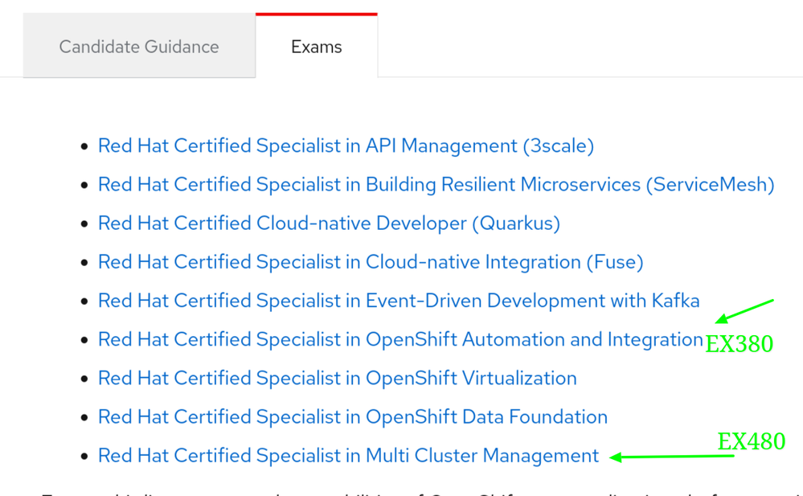803x496 pixels.
Task: Click the green arrow beside EX380
Action: (x=744, y=311)
